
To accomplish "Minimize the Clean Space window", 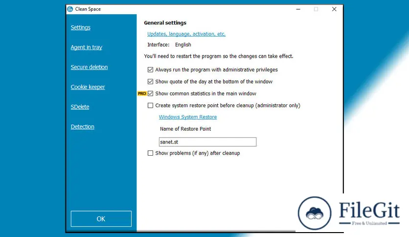I will [x=298, y=9].
